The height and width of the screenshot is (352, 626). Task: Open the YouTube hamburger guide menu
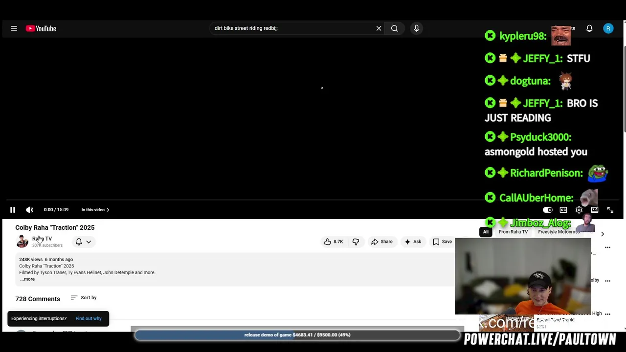(x=14, y=28)
